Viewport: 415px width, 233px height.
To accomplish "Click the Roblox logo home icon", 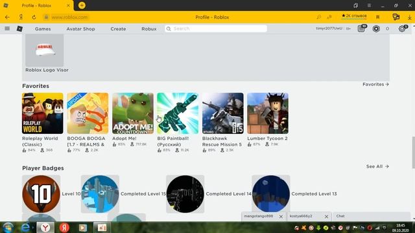I will [x=19, y=28].
